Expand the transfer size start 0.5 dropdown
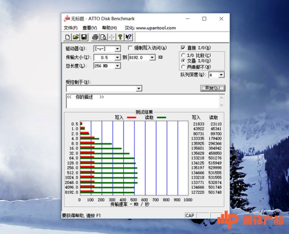289x234 pixels. [x=117, y=58]
